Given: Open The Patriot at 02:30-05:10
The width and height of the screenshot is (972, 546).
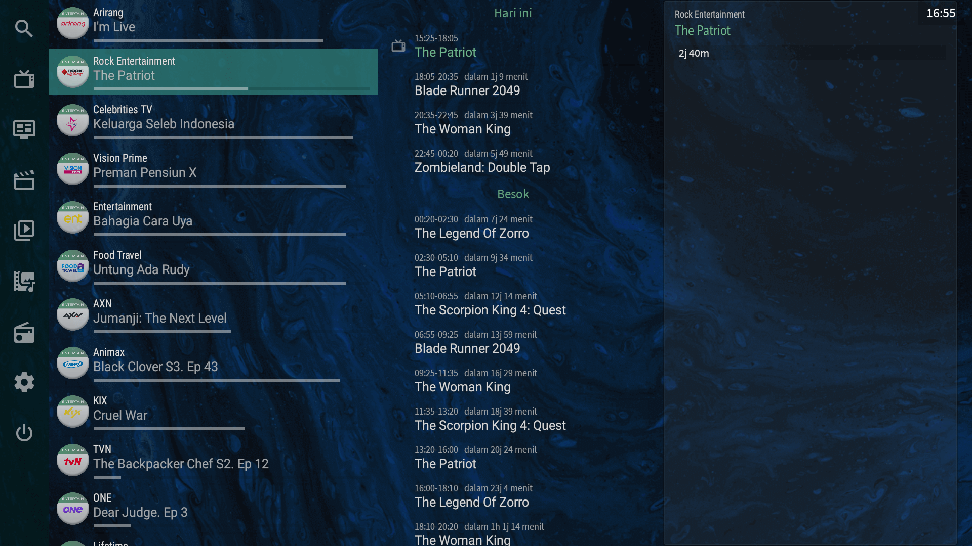Looking at the screenshot, I should [513, 265].
